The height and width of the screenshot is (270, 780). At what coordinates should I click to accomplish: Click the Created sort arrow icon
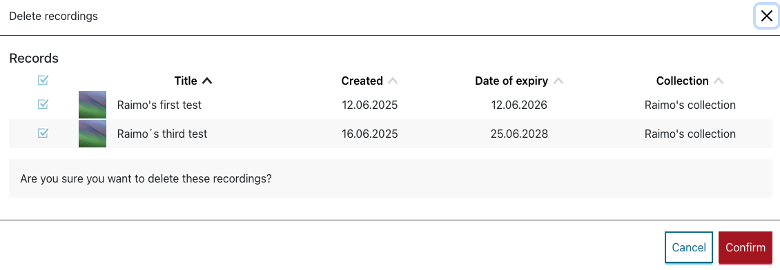(393, 81)
